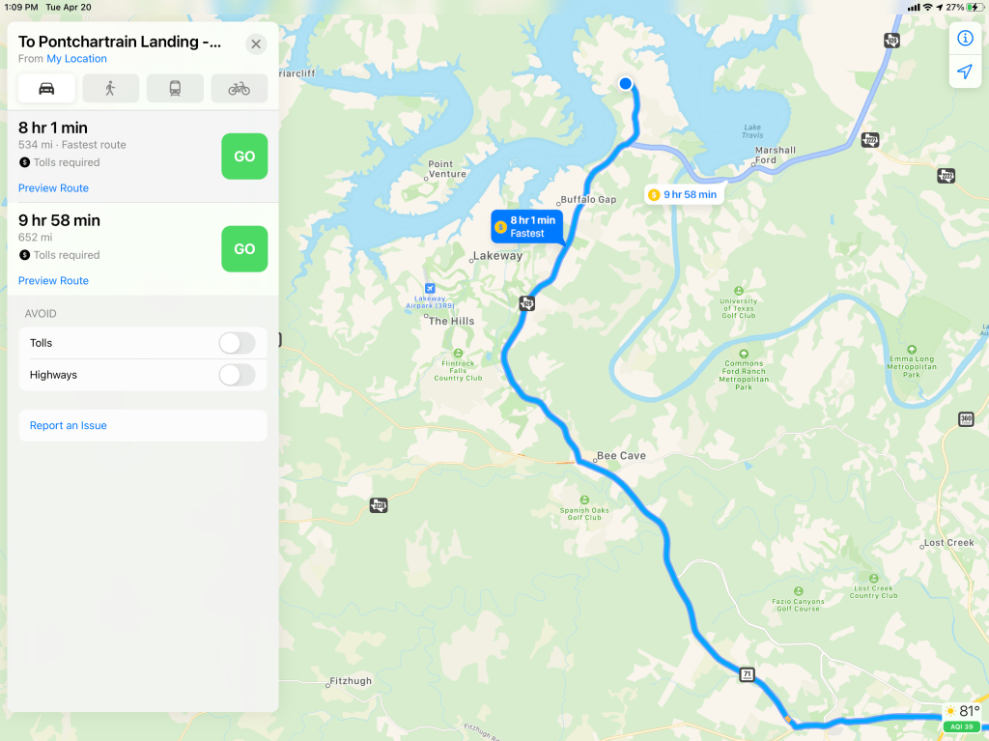The height and width of the screenshot is (741, 989).
Task: Tap the Lakeway Airpark airport icon
Action: pyautogui.click(x=430, y=289)
